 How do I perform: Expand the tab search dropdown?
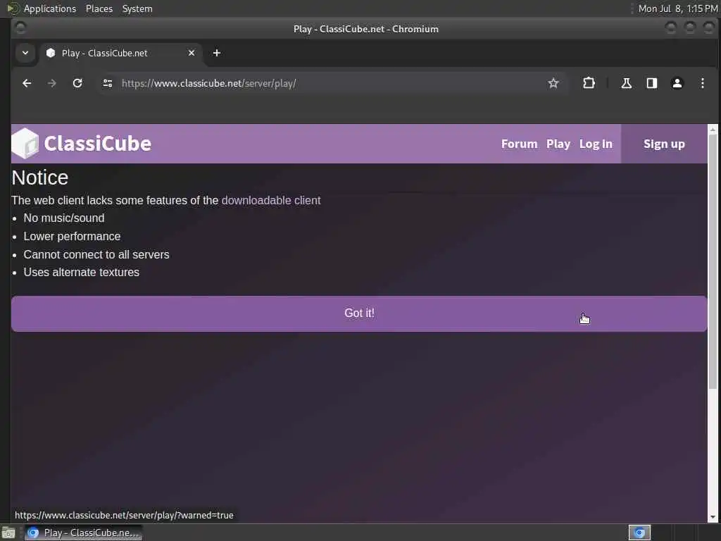tap(25, 53)
